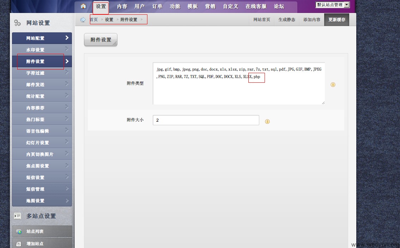Select 统计配置 in the sidebar

click(42, 96)
